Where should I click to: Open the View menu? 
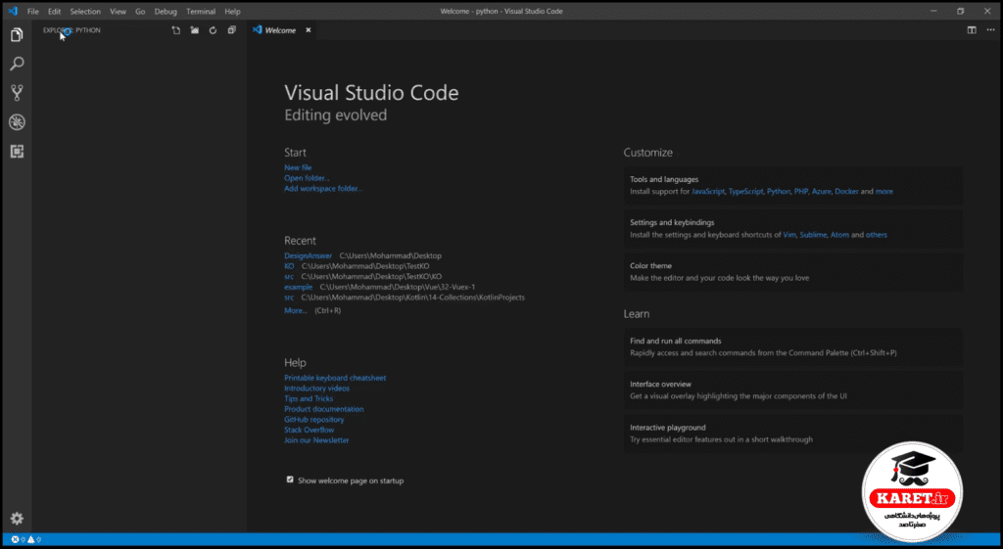[x=118, y=12]
